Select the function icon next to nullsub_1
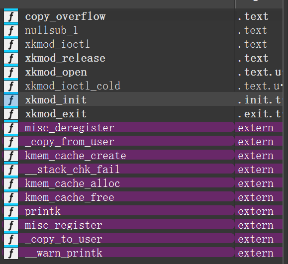Image resolution: width=288 pixels, height=264 pixels. [x=11, y=30]
